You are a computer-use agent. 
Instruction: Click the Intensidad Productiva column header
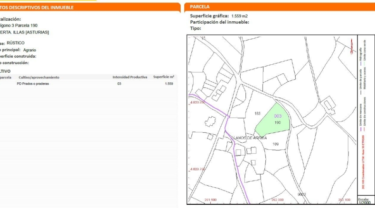pos(130,77)
